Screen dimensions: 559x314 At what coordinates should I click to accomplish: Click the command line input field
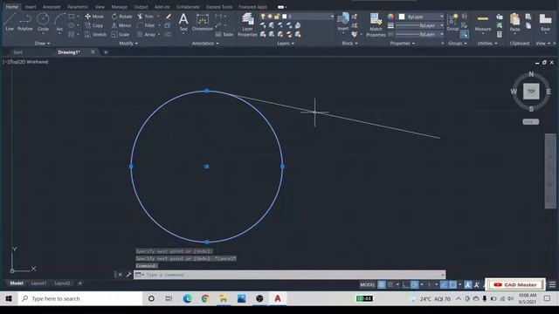pyautogui.click(x=289, y=275)
